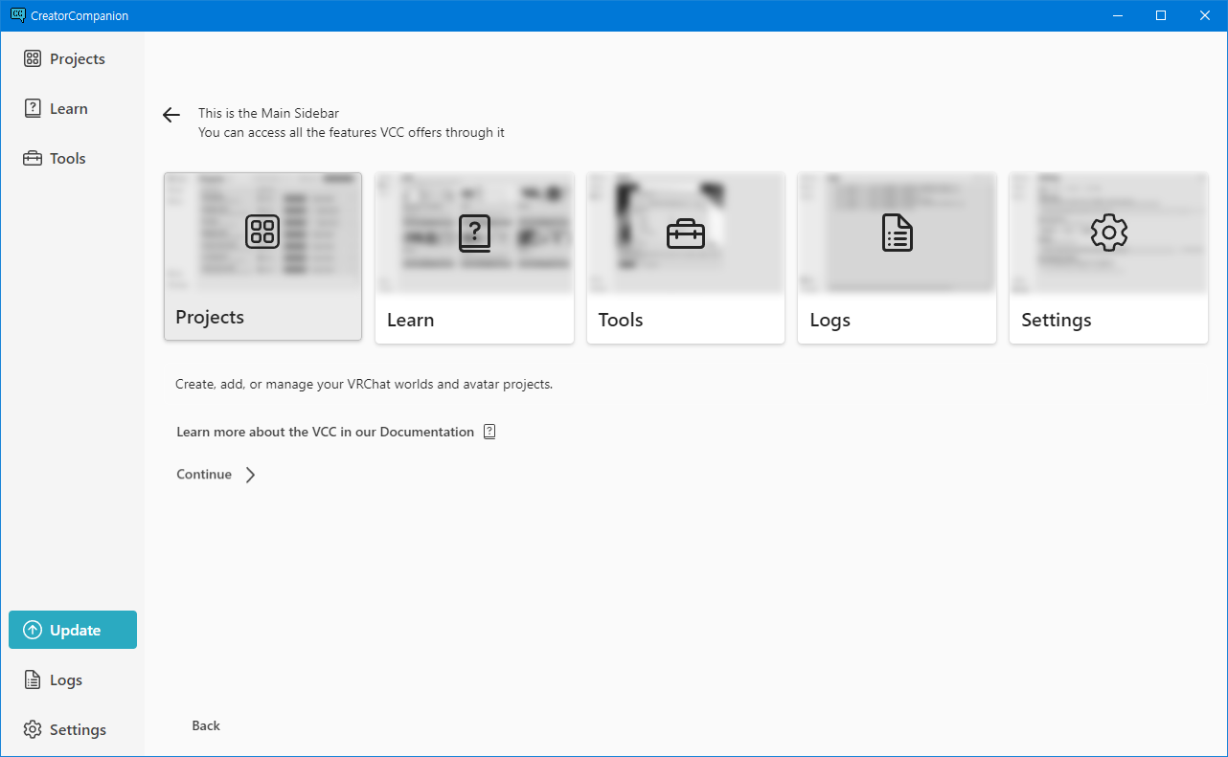This screenshot has height=757, width=1228.
Task: Click the grid icon on Projects card
Action: (x=262, y=232)
